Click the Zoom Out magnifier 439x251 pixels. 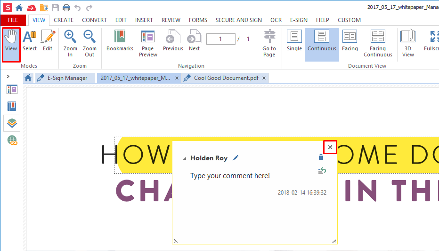(x=89, y=43)
